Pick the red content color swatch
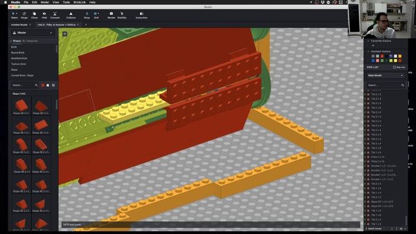This screenshot has width=416, height=234. click(382, 57)
